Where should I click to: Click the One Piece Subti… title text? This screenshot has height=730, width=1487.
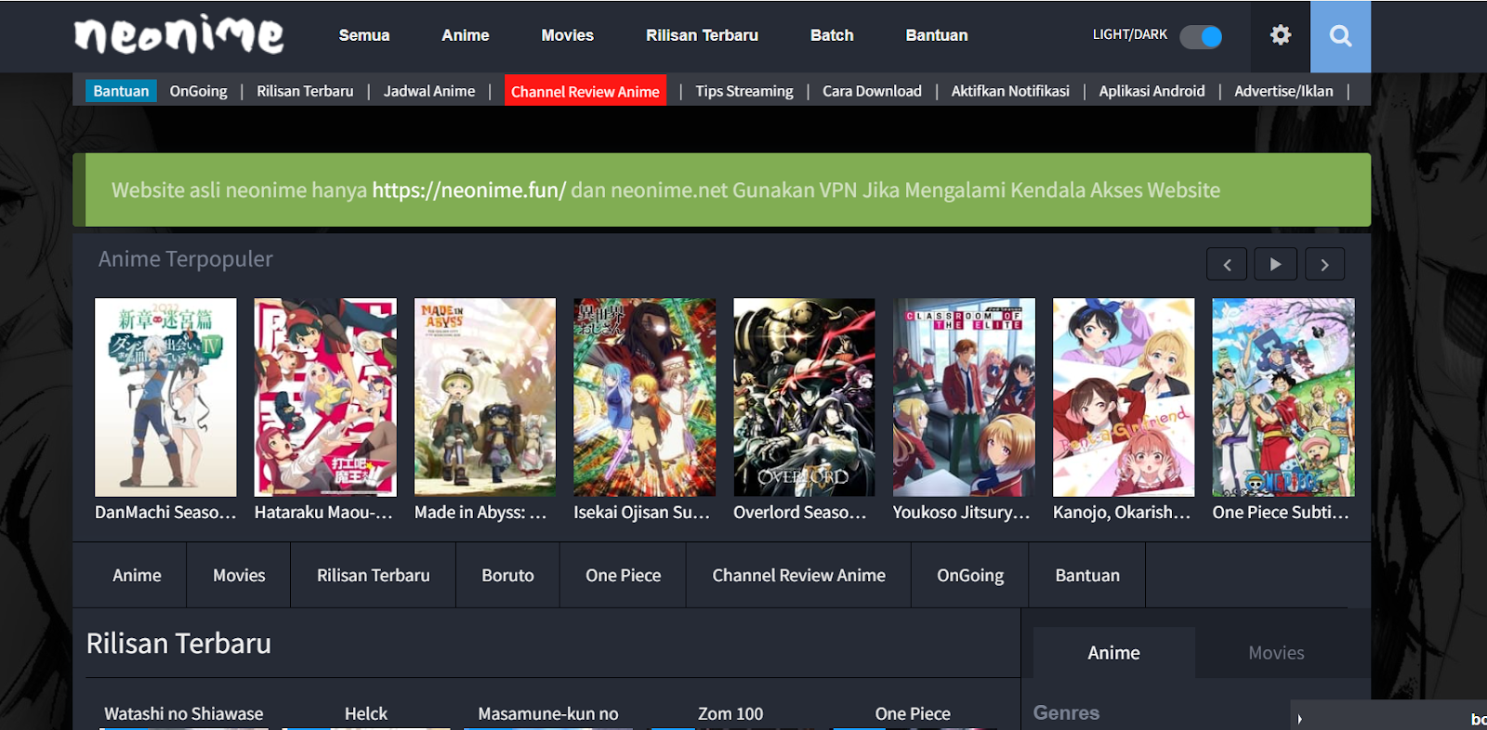click(x=1281, y=513)
